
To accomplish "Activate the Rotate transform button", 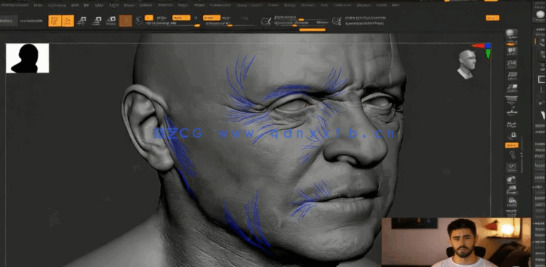I will pos(111,21).
